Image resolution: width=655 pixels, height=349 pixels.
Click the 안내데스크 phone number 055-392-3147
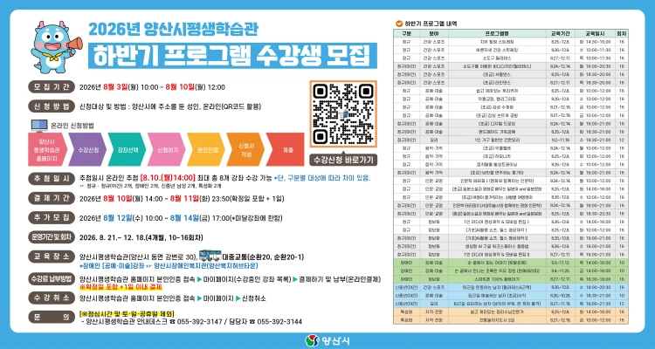click(199, 321)
